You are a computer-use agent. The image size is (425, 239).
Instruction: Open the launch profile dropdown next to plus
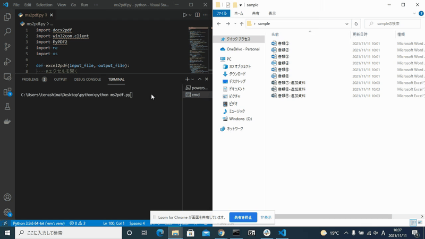coord(192,79)
